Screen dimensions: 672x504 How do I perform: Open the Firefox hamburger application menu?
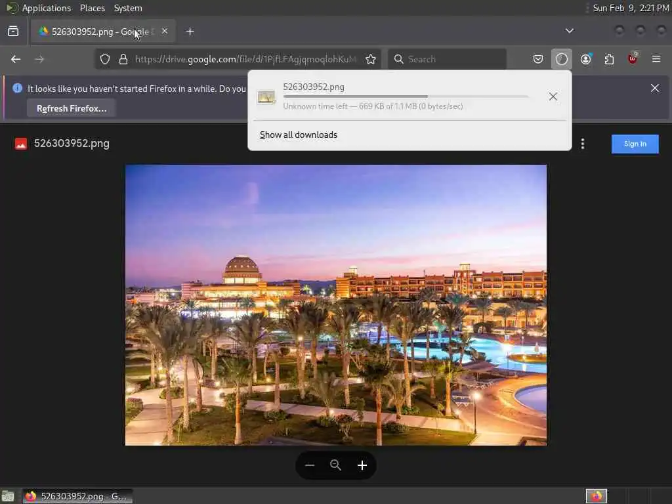click(x=656, y=59)
